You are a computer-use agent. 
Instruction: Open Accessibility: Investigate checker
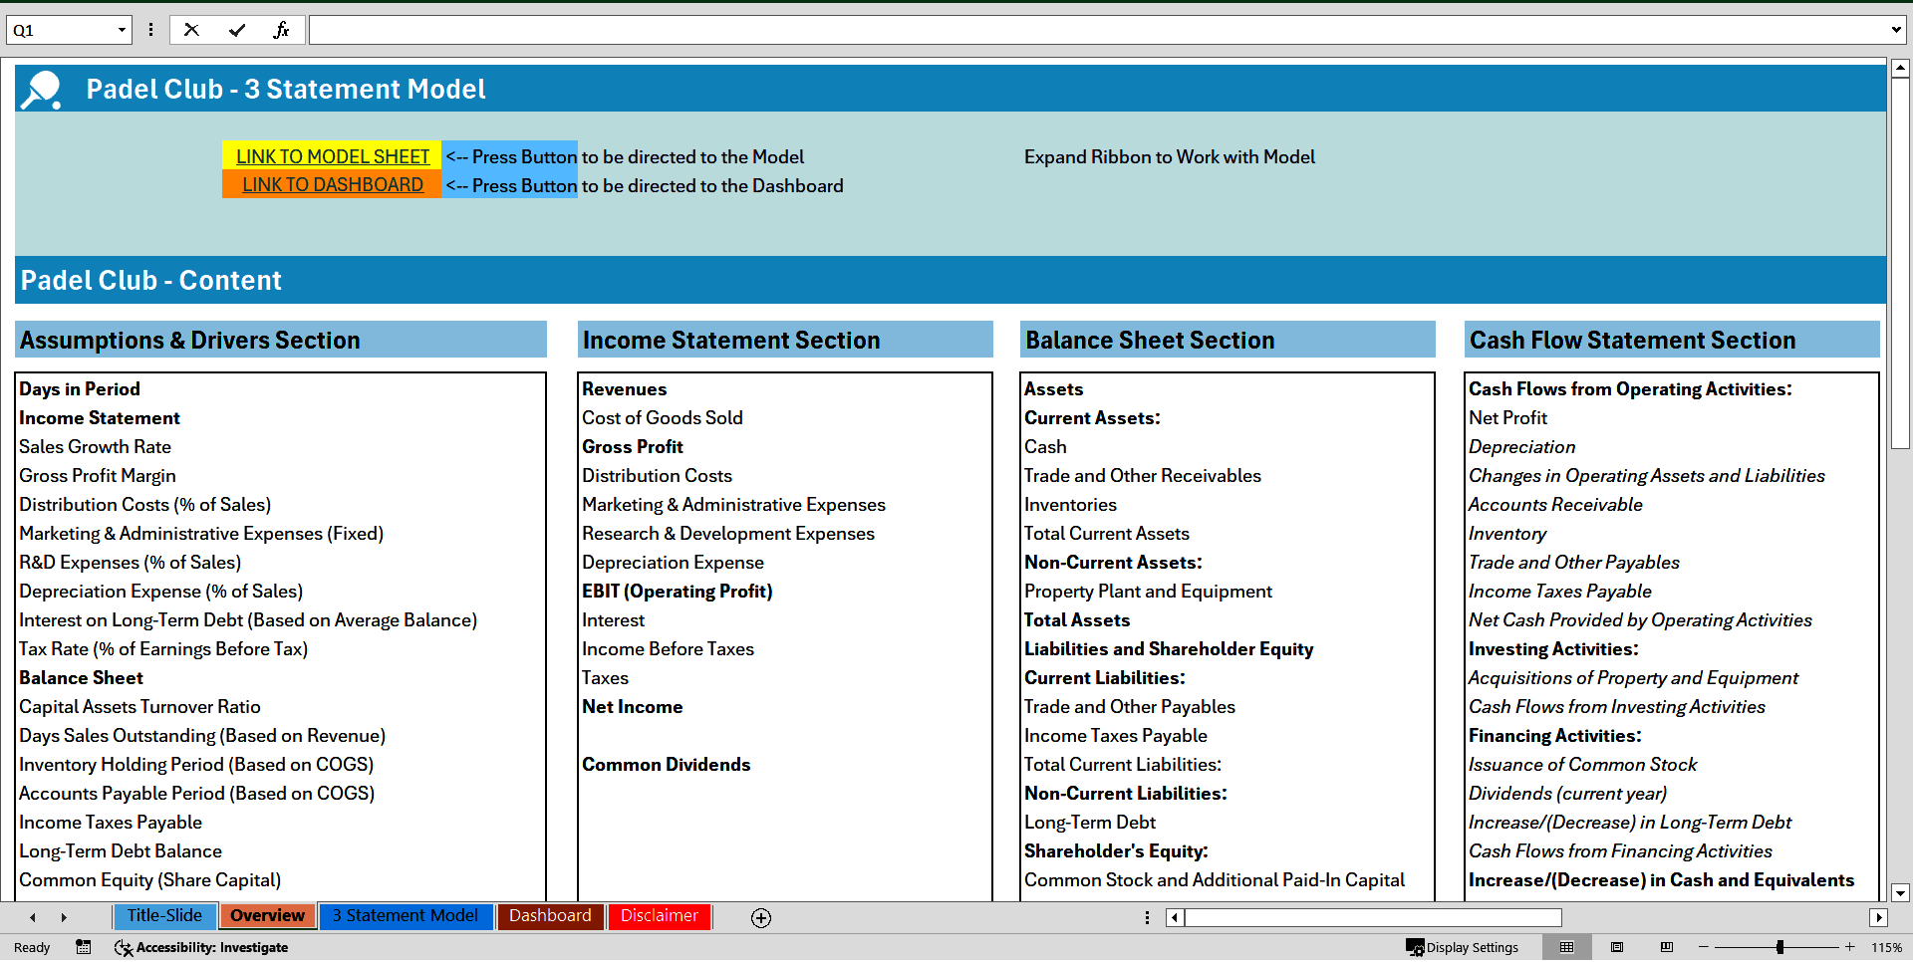[201, 947]
